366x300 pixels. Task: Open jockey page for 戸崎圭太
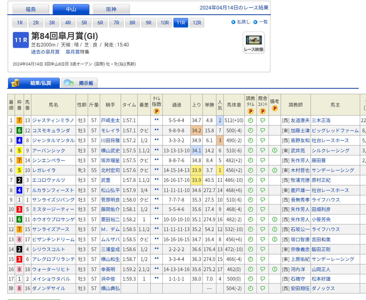tap(110, 120)
